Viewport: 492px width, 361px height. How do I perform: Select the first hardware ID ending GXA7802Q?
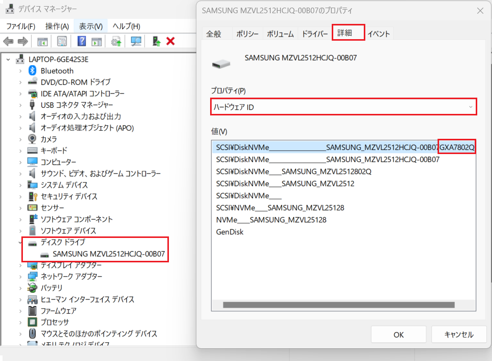pyautogui.click(x=344, y=147)
